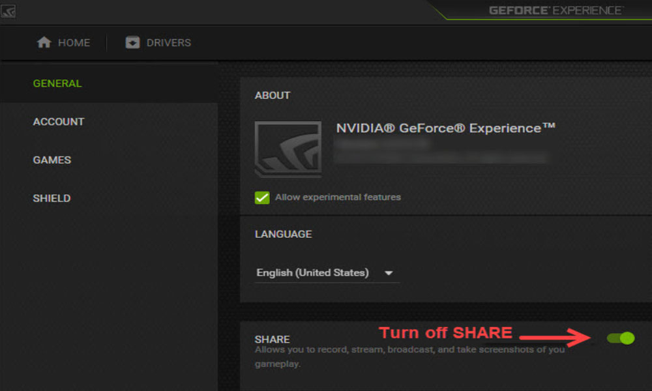Uncheck Allow experimental features checkbox
The image size is (652, 391).
pos(262,197)
